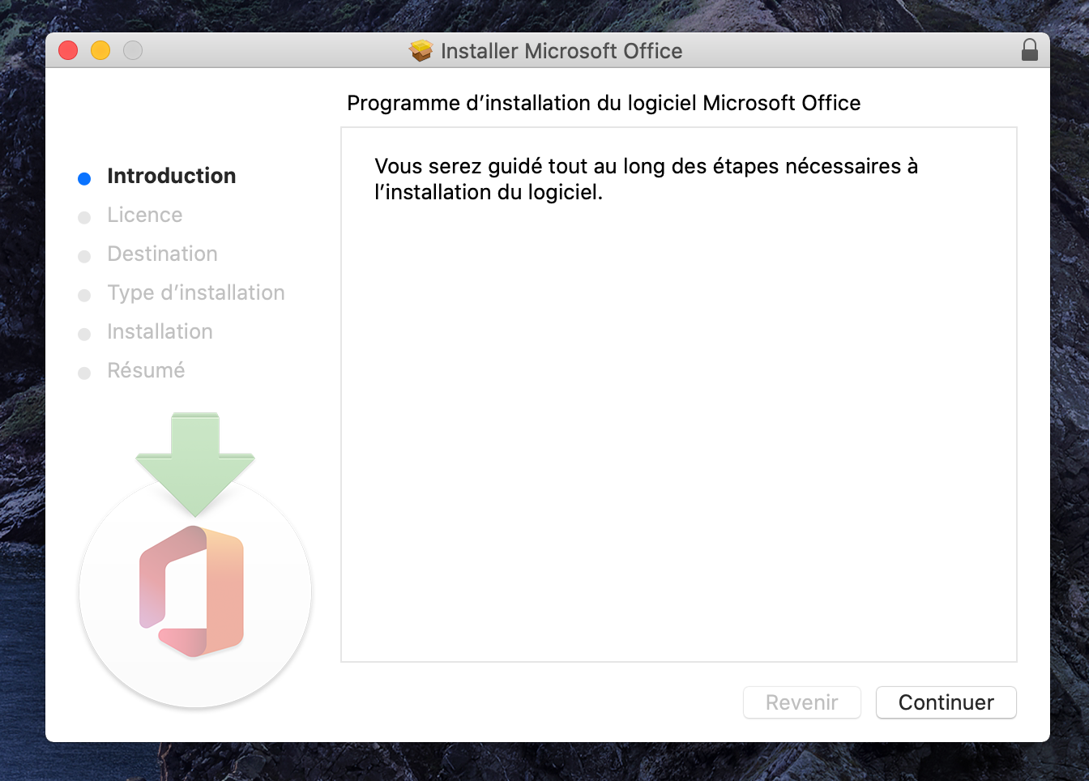Click the disabled grey zoom button

coord(133,50)
